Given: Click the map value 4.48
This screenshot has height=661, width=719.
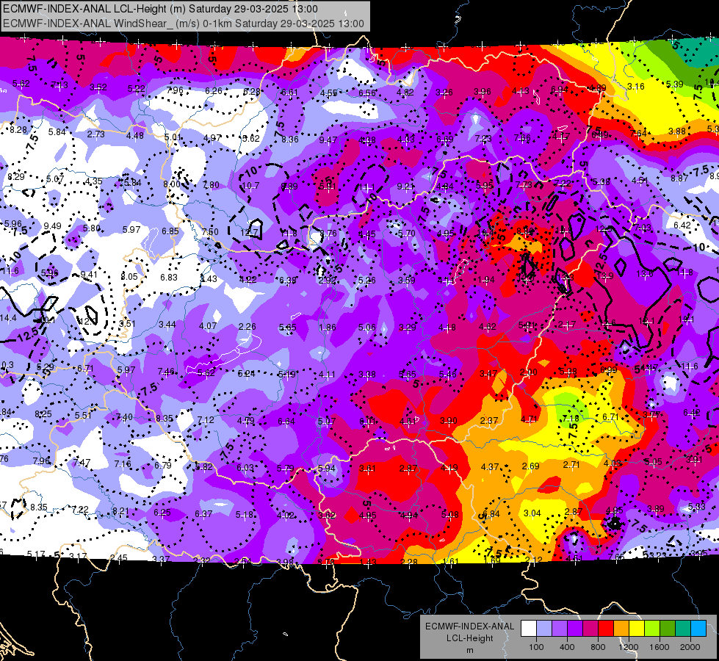Looking at the screenshot, I should coord(135,135).
